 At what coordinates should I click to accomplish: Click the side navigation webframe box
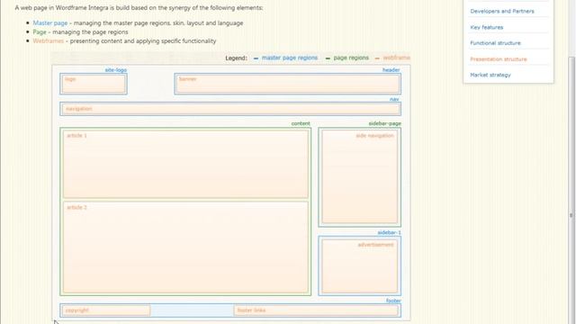360,176
